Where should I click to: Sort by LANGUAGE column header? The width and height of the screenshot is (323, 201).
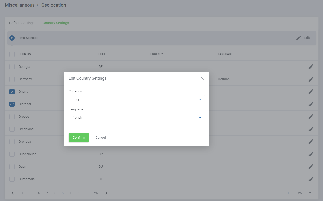225,54
